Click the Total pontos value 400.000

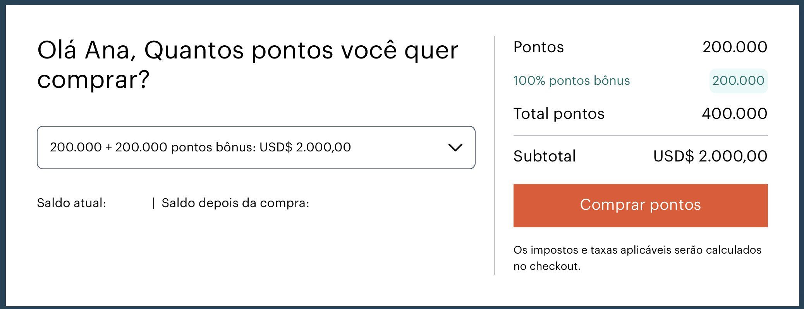tap(735, 113)
